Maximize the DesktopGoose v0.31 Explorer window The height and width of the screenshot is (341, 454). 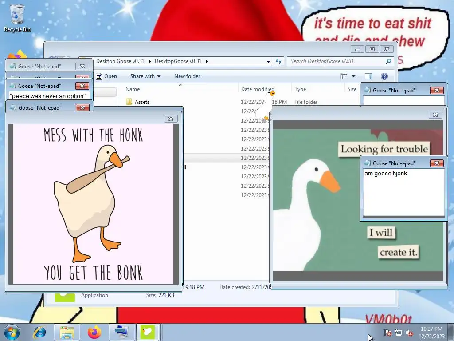coord(372,49)
